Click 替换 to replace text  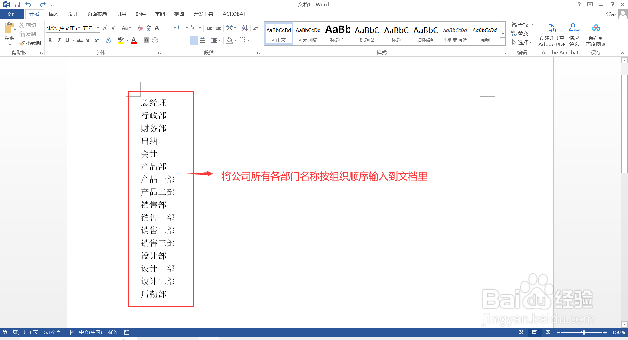coord(519,33)
